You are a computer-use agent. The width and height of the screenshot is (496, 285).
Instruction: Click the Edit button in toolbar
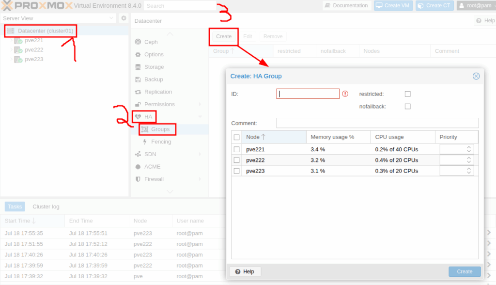tap(248, 36)
